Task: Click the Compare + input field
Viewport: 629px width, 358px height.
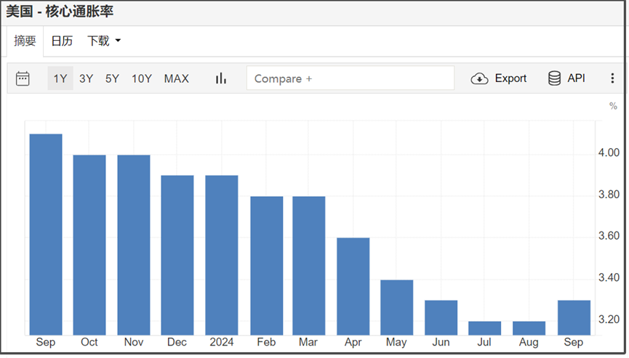Action: [350, 78]
